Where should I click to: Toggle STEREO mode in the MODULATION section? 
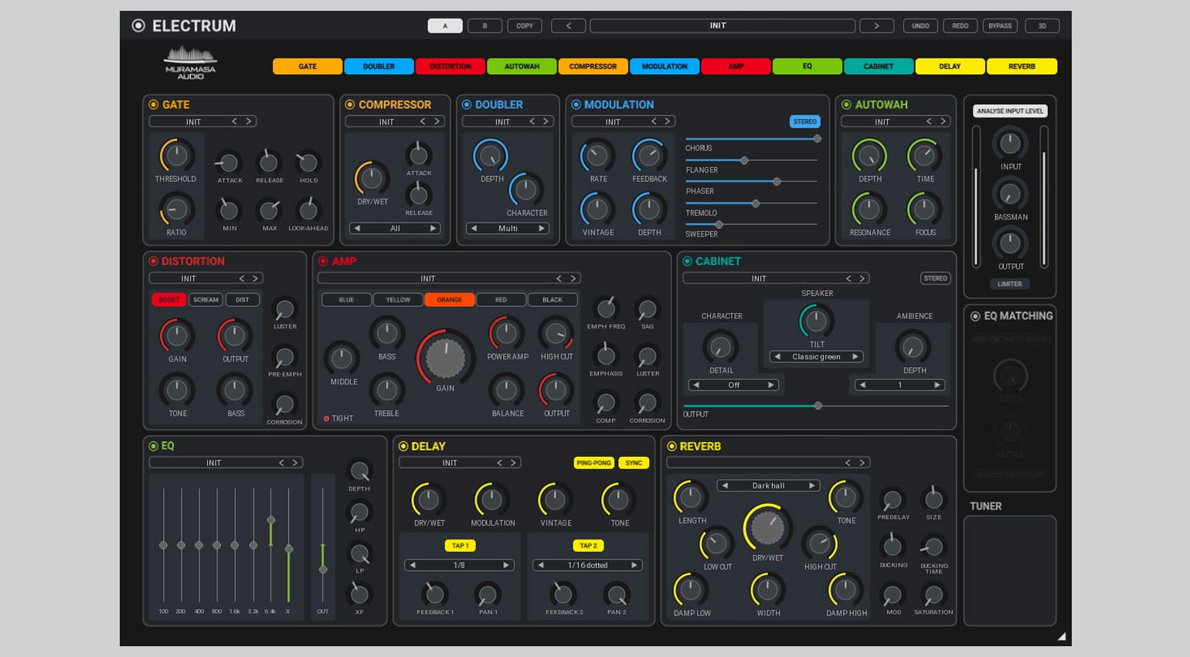[805, 121]
